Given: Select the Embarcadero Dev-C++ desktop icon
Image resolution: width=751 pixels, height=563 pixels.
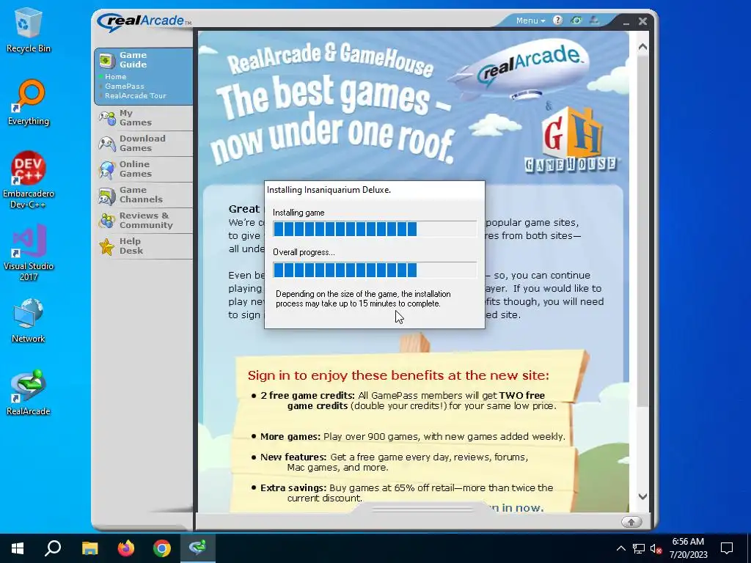Looking at the screenshot, I should pos(29,180).
